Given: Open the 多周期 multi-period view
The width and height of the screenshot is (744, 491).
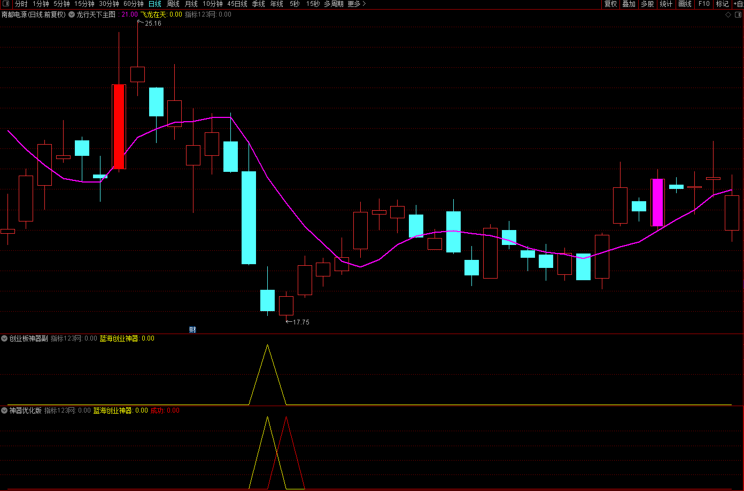Looking at the screenshot, I should pyautogui.click(x=334, y=4).
